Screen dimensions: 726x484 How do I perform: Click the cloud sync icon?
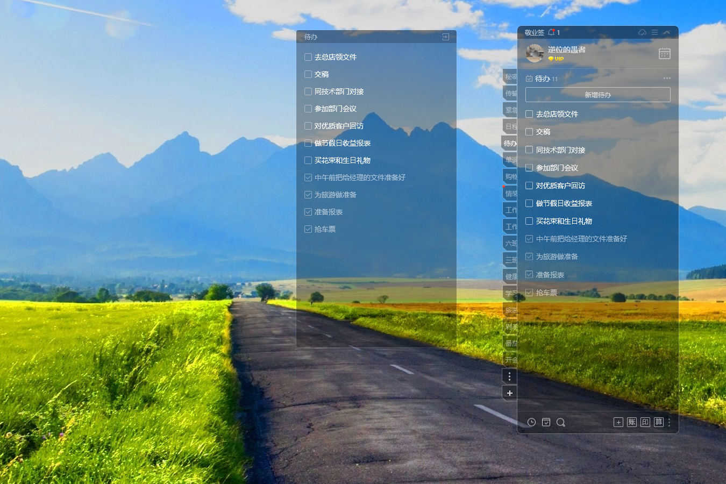click(642, 32)
